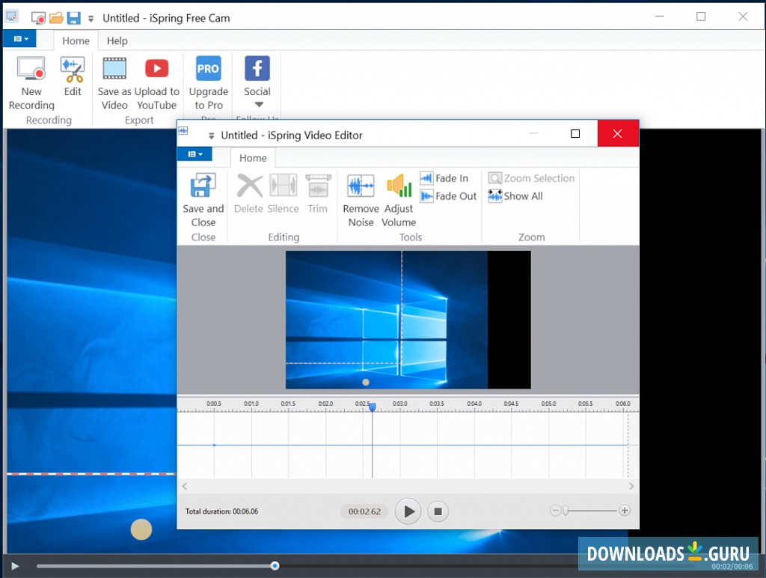This screenshot has height=578, width=766.
Task: Click Save and Close in Video Editor
Action: click(x=203, y=187)
